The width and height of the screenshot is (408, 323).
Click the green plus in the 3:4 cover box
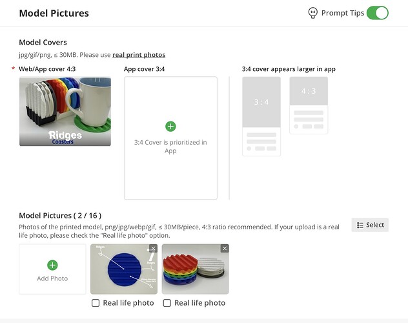pyautogui.click(x=170, y=126)
